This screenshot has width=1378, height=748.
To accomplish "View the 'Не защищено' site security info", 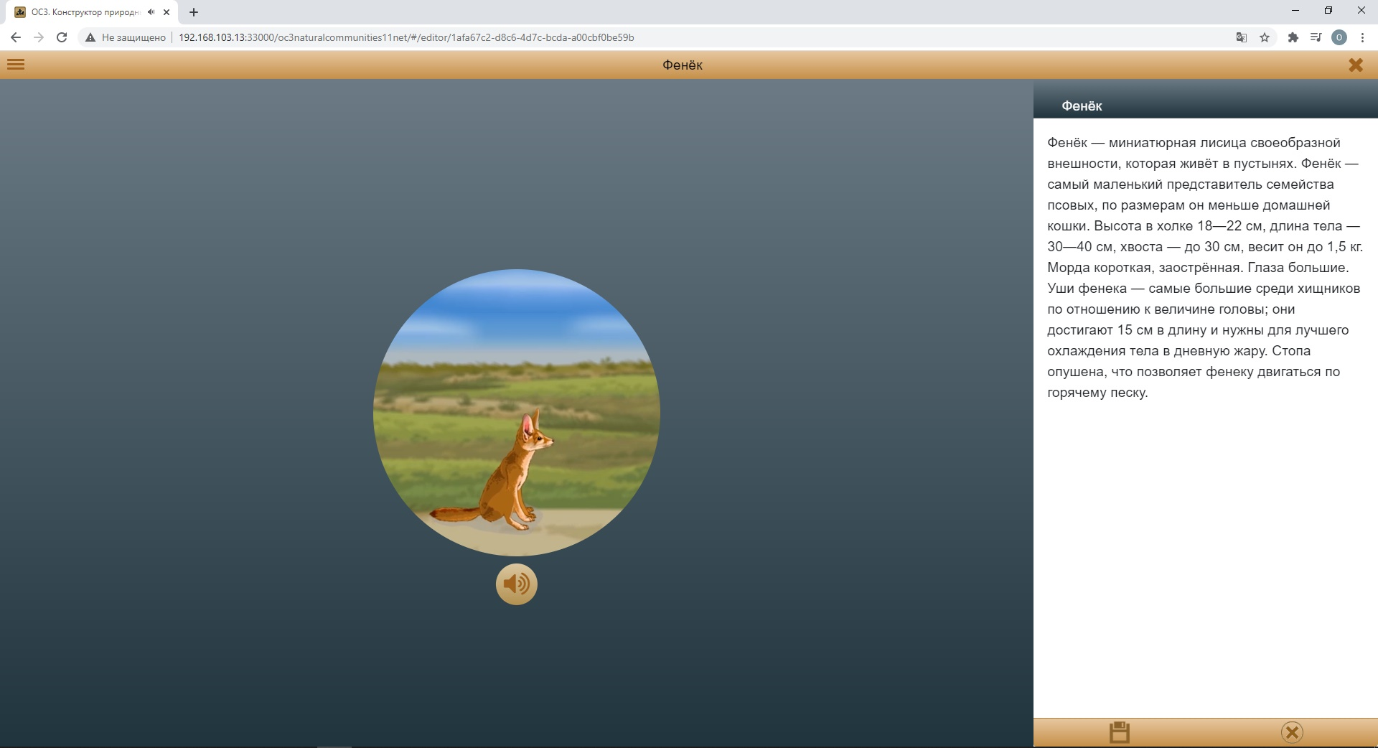I will coord(126,37).
